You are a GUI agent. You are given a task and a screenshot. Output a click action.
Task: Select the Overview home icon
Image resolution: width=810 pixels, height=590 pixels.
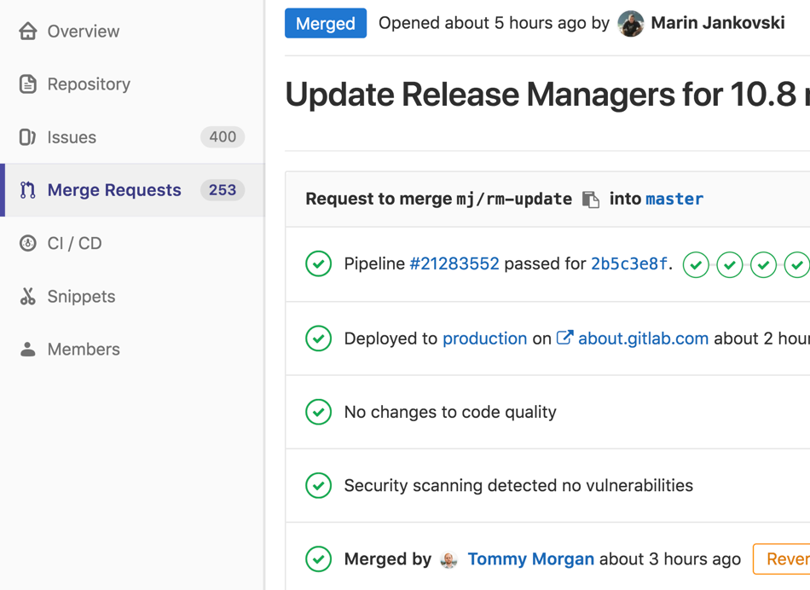27,31
